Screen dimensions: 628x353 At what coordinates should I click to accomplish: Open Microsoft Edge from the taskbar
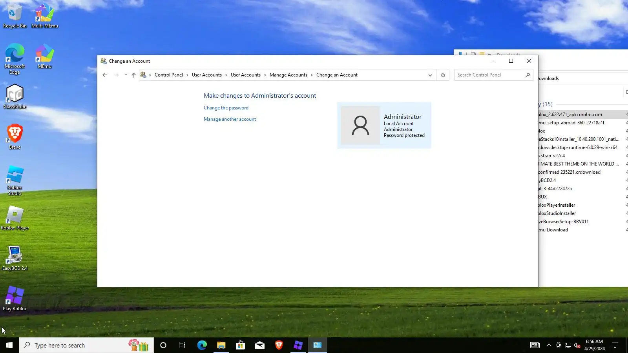tap(202, 345)
